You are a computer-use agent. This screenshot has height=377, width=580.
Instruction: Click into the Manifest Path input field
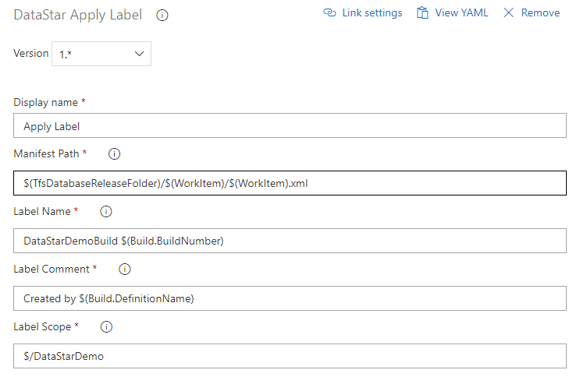pos(290,183)
